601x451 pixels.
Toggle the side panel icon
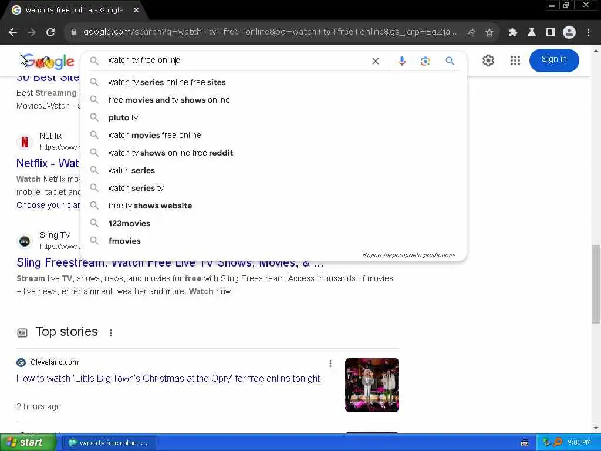tap(551, 33)
